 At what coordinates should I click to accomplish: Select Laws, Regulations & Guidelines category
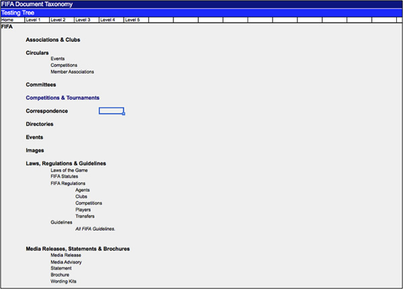66,164
